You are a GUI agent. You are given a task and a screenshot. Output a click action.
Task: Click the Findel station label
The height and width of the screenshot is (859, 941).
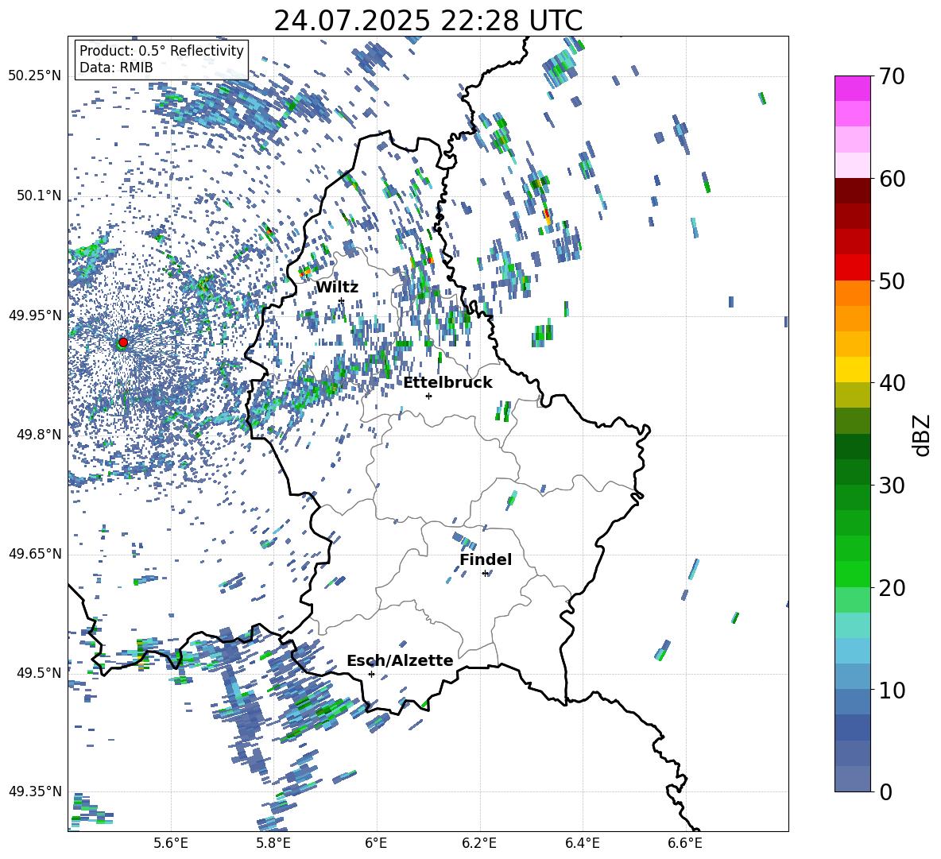pos(486,559)
